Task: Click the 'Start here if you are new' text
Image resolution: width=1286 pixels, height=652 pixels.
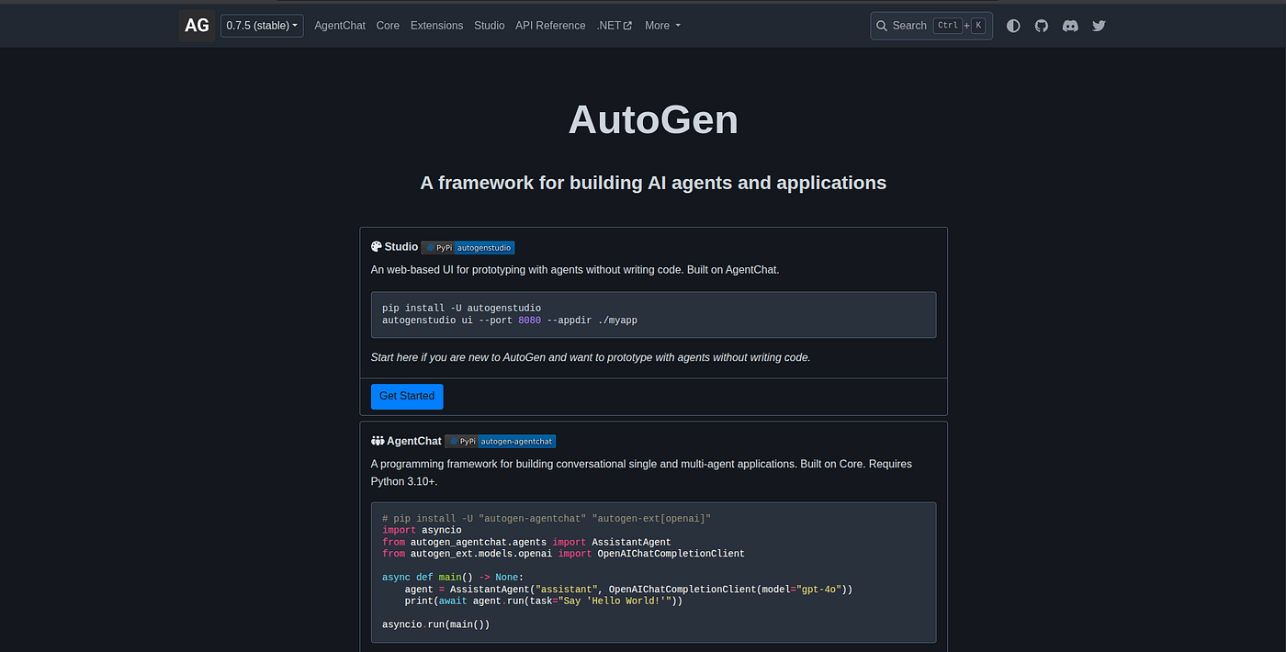Action: click(591, 357)
